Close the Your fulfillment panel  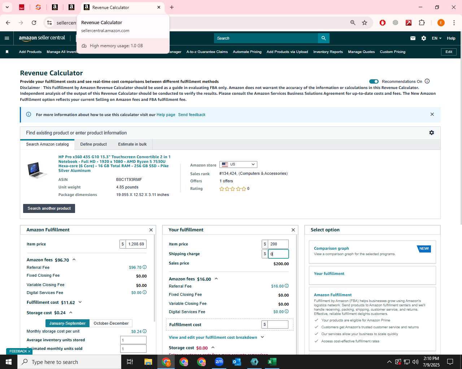(x=293, y=230)
